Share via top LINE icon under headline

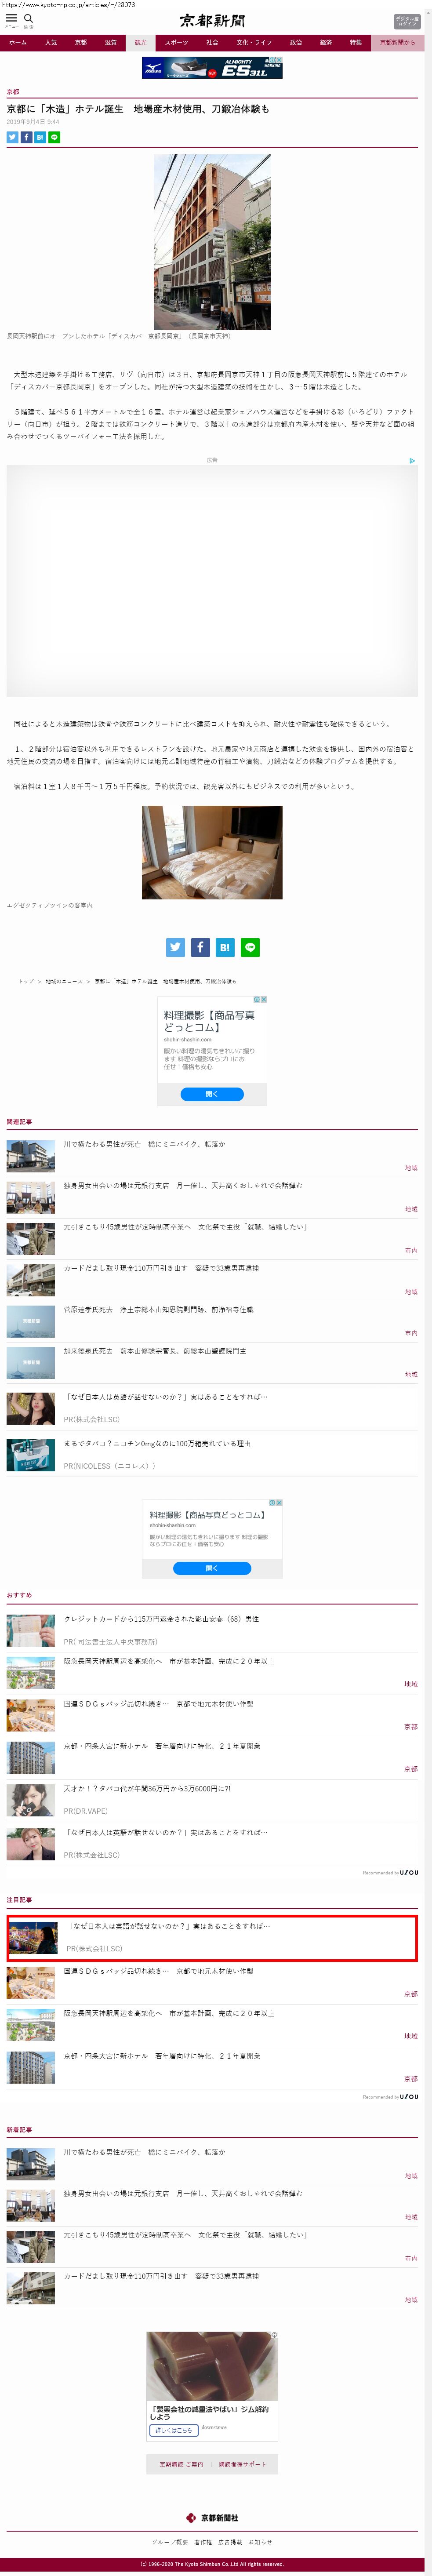[x=54, y=137]
